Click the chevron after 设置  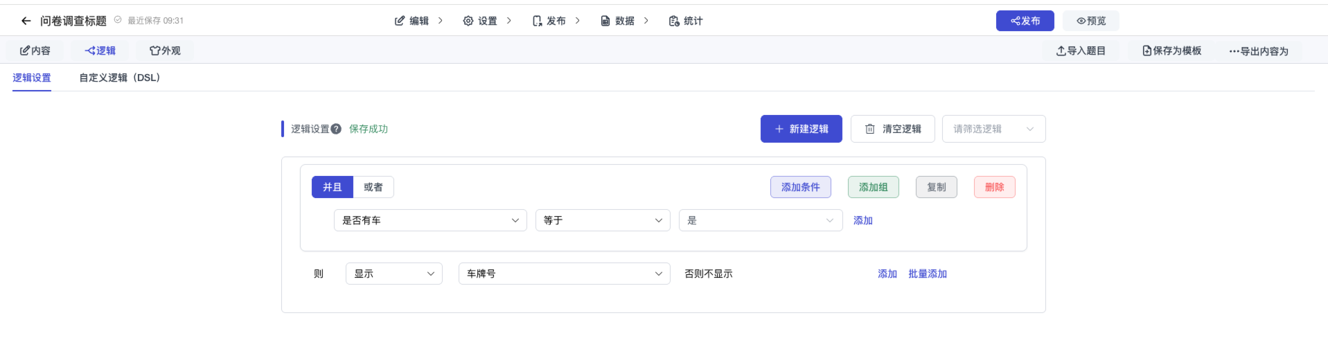508,21
